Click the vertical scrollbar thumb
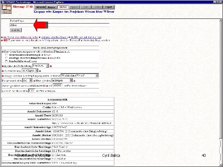Viewport: 223px width, 167px height. click(x=221, y=79)
